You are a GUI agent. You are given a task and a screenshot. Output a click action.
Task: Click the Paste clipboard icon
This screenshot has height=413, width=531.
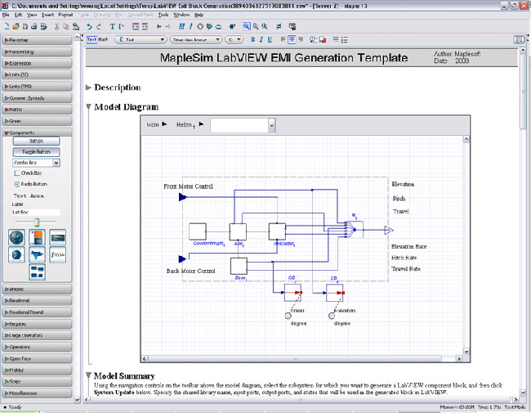pyautogui.click(x=76, y=26)
